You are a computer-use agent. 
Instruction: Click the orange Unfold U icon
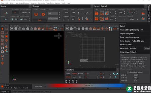(x=36, y=14)
